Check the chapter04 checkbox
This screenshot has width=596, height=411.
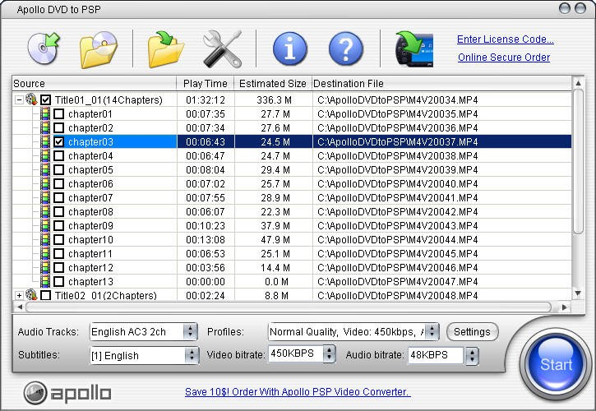[58, 156]
